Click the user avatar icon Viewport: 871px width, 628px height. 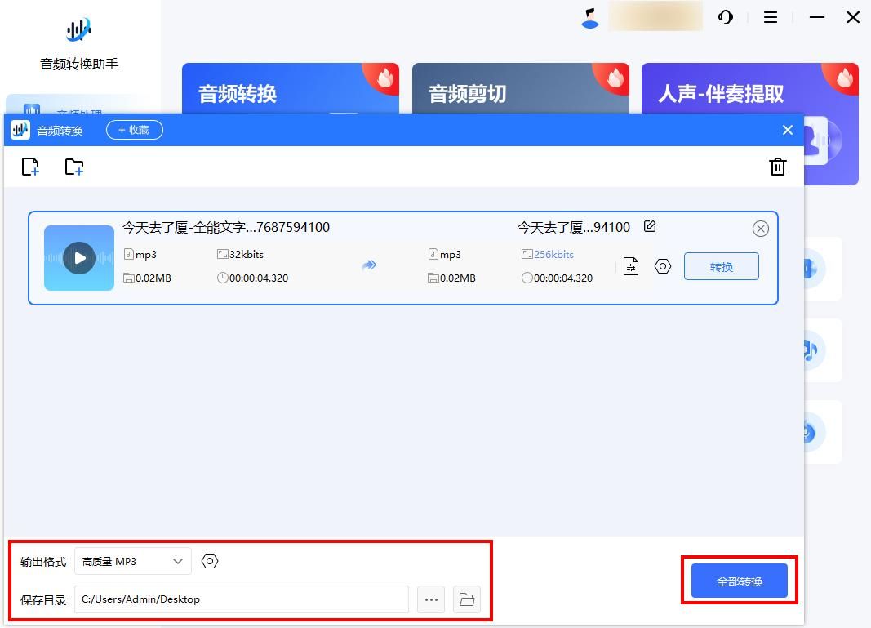(589, 16)
